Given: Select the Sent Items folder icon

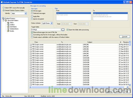Looking at the screenshot, I should click(x=8, y=27).
